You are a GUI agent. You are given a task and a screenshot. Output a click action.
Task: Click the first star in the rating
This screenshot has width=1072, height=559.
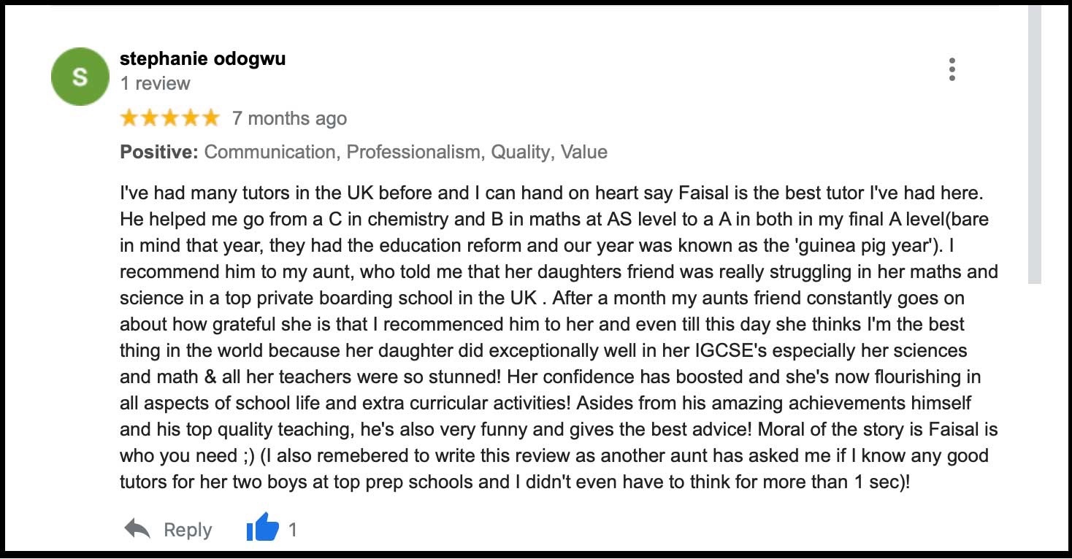[x=129, y=117]
